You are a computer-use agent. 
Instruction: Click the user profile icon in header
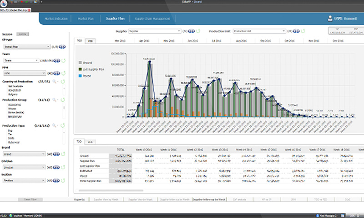pos(330,19)
